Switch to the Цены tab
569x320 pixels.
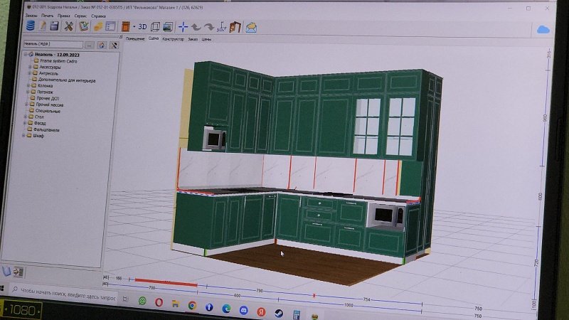coord(206,39)
